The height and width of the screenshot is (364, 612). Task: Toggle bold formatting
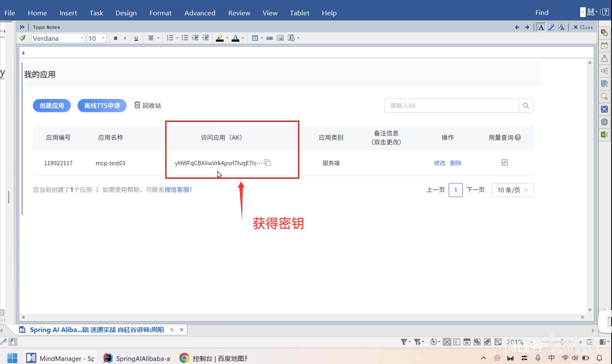coord(116,38)
